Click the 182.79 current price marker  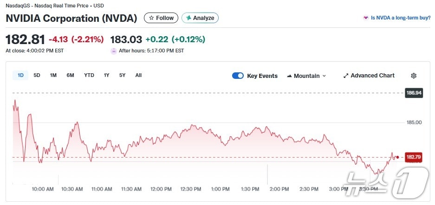coord(413,157)
